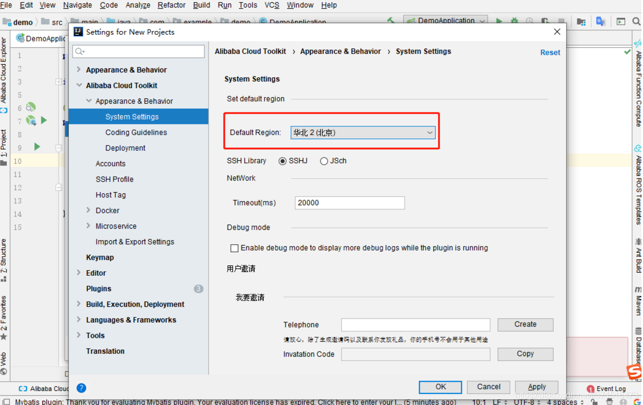Click the run gutter arrow on line 9
Image resolution: width=643 pixels, height=405 pixels.
(37, 147)
